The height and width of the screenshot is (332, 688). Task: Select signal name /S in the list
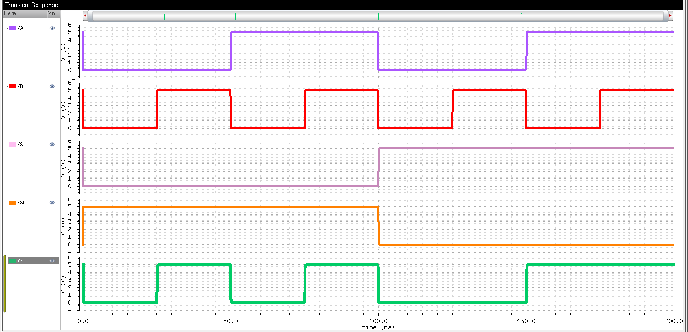[x=21, y=145]
